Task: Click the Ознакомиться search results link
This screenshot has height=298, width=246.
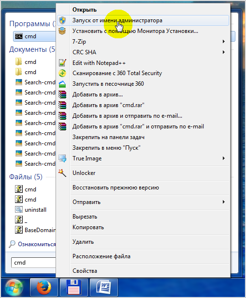Action: click(37, 244)
